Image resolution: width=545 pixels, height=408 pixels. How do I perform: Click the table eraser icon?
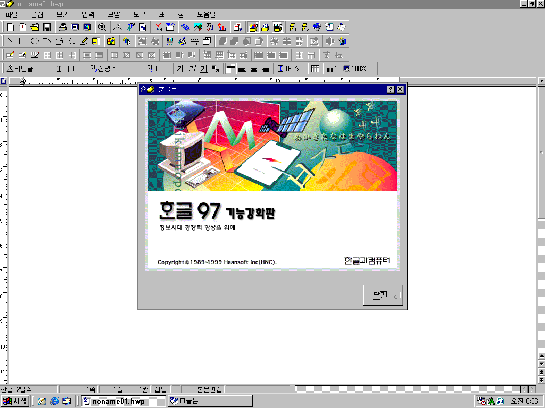(x=22, y=55)
